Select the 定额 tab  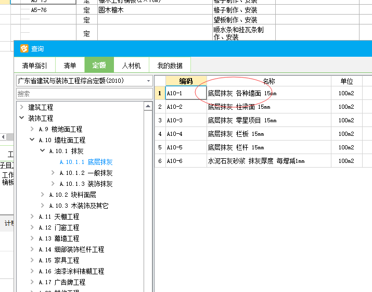(x=99, y=65)
